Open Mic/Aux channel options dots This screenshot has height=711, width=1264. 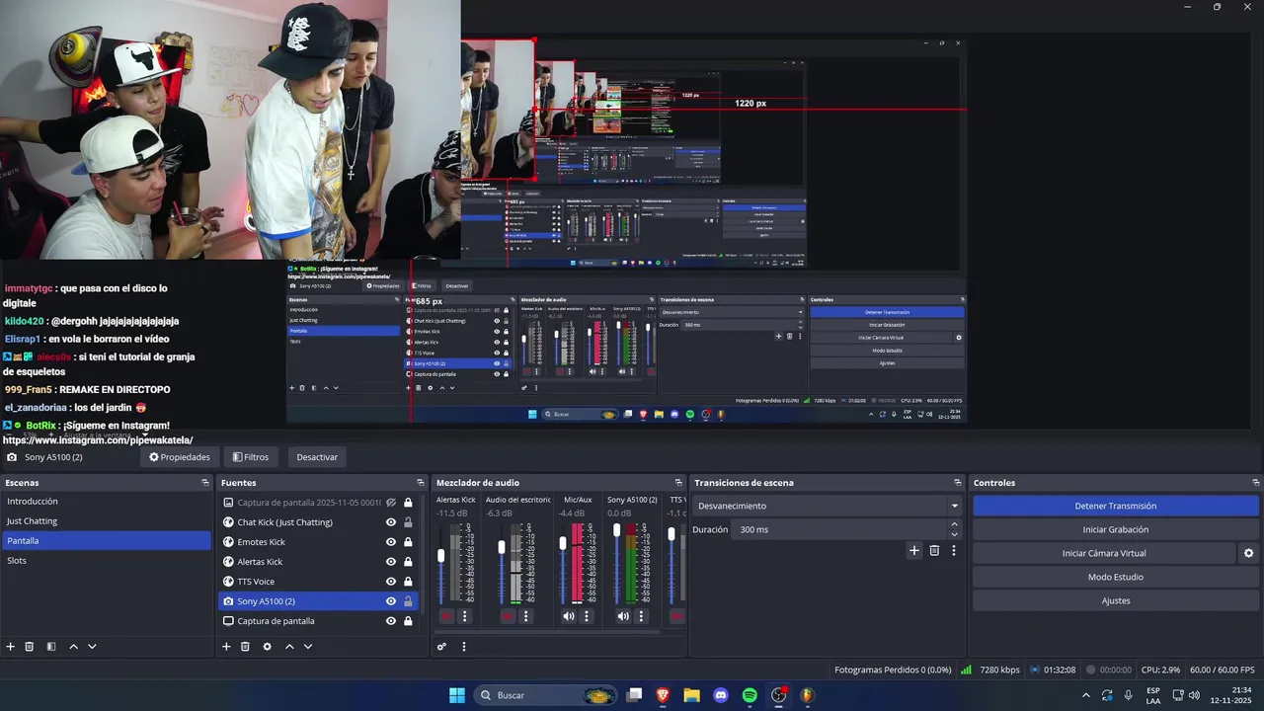click(587, 616)
